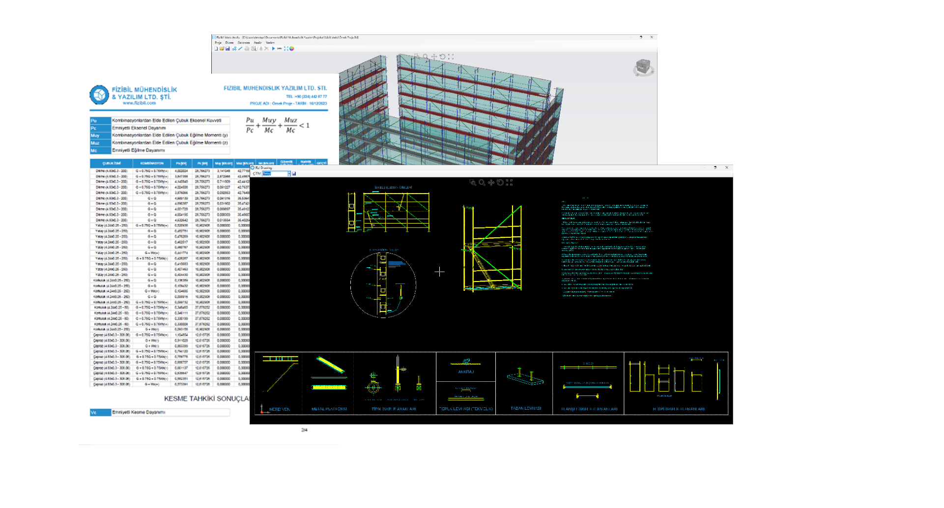Click the 3D view cube navigator
Image resolution: width=944 pixels, height=508 pixels.
pos(643,67)
